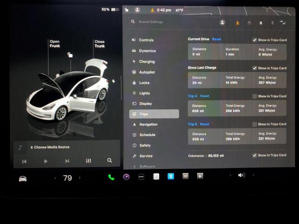Open the Navigation settings menu

pyautogui.click(x=145, y=125)
